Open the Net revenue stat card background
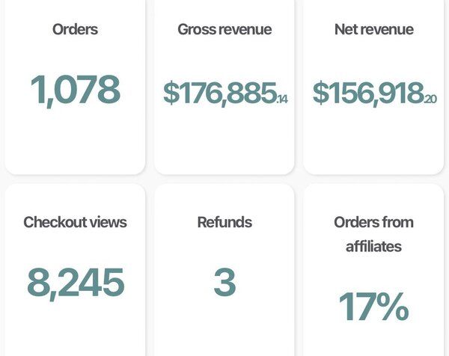449x356 pixels. [374, 142]
